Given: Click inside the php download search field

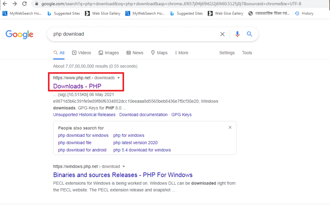Looking at the screenshot, I should (129, 34).
